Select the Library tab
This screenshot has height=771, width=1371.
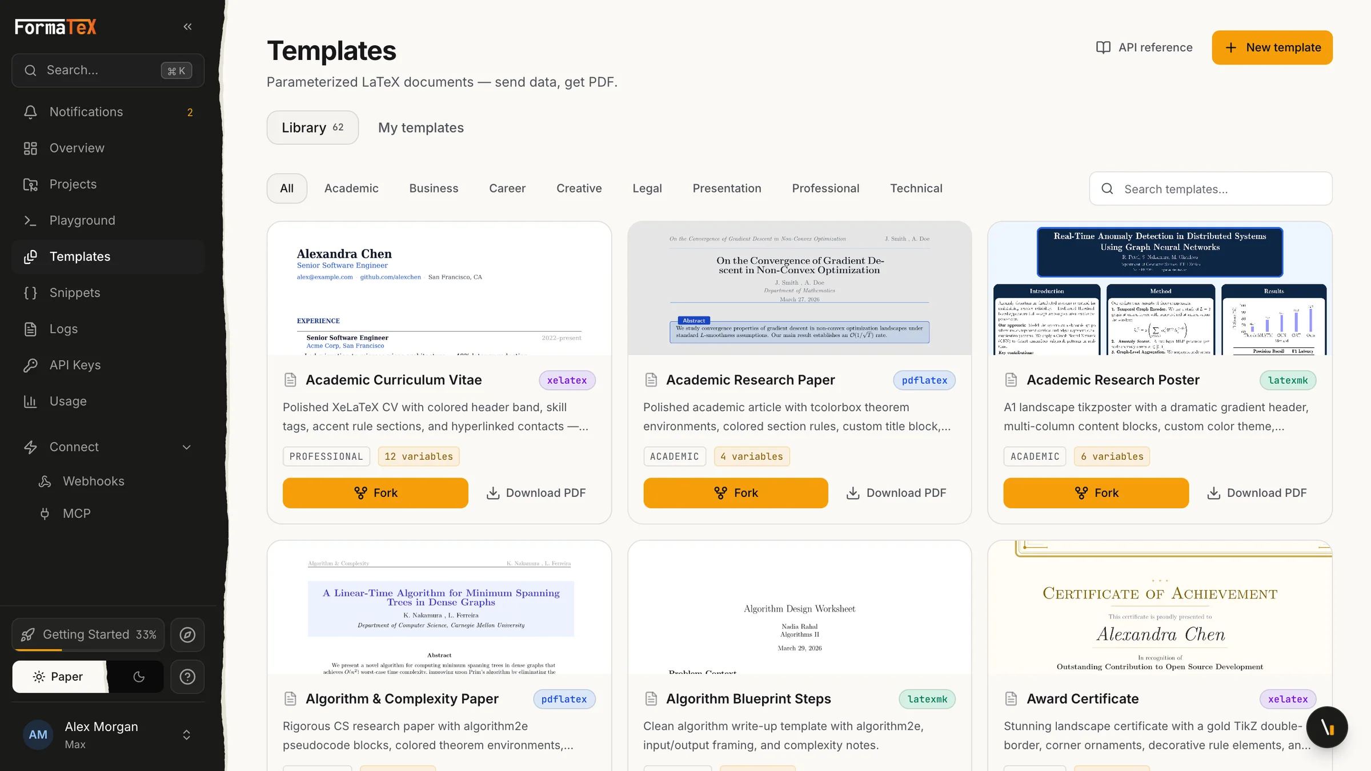[312, 127]
